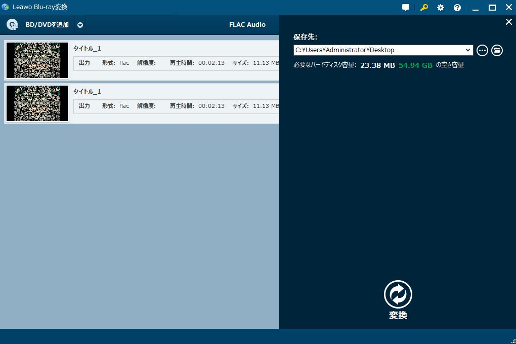Viewport: 516px width, 344px height.
Task: Click the disc-plus icon beside BD/DVDを追加
Action: pyautogui.click(x=12, y=24)
